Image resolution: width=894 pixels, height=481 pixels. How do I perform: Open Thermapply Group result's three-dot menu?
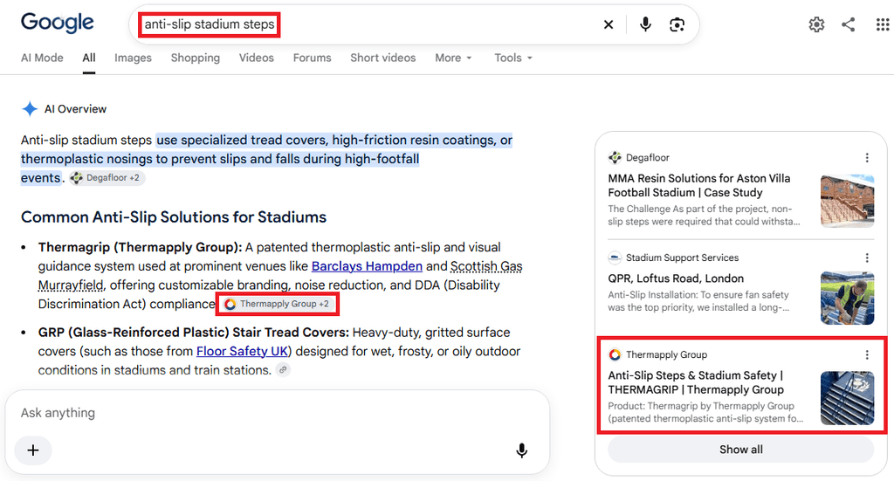click(867, 354)
